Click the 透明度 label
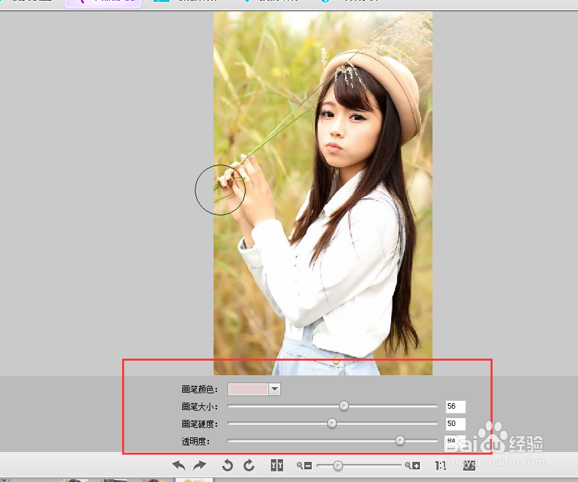Image resolution: width=578 pixels, height=482 pixels. (196, 441)
